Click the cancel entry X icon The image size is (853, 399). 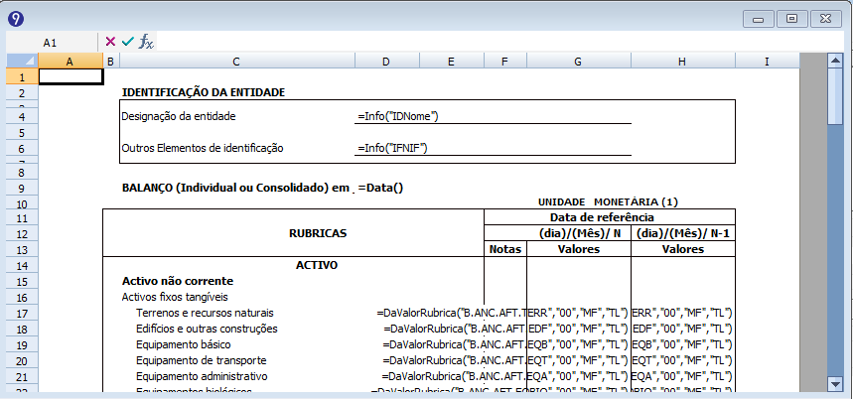(110, 42)
